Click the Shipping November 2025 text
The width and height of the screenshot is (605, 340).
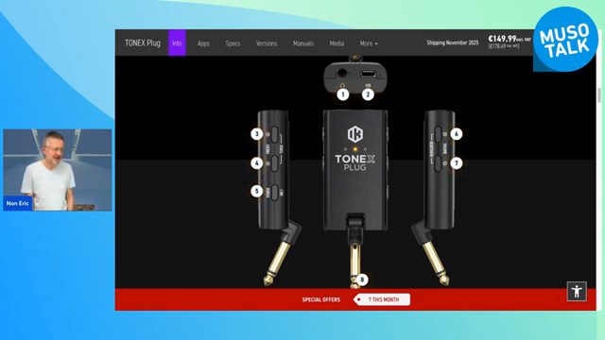(x=452, y=42)
